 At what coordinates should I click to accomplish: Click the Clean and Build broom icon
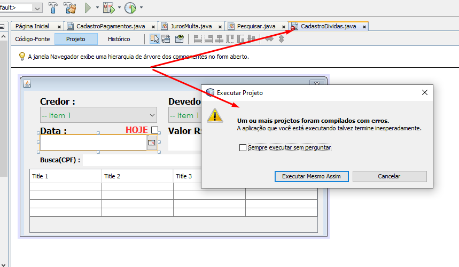(70, 7)
